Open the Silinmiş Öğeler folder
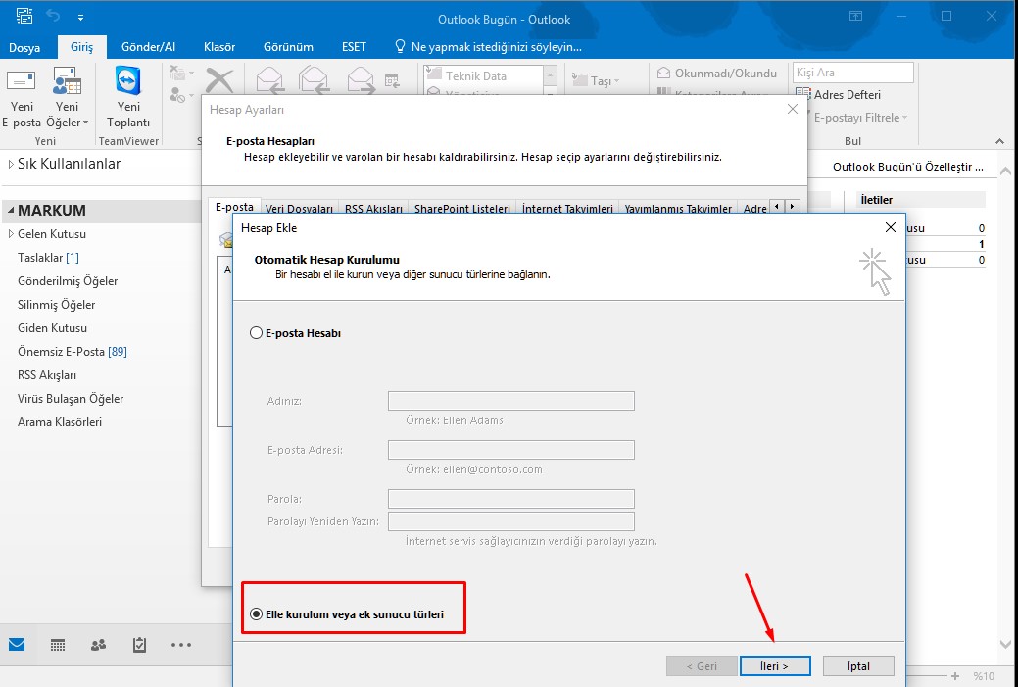1018x687 pixels. point(57,305)
